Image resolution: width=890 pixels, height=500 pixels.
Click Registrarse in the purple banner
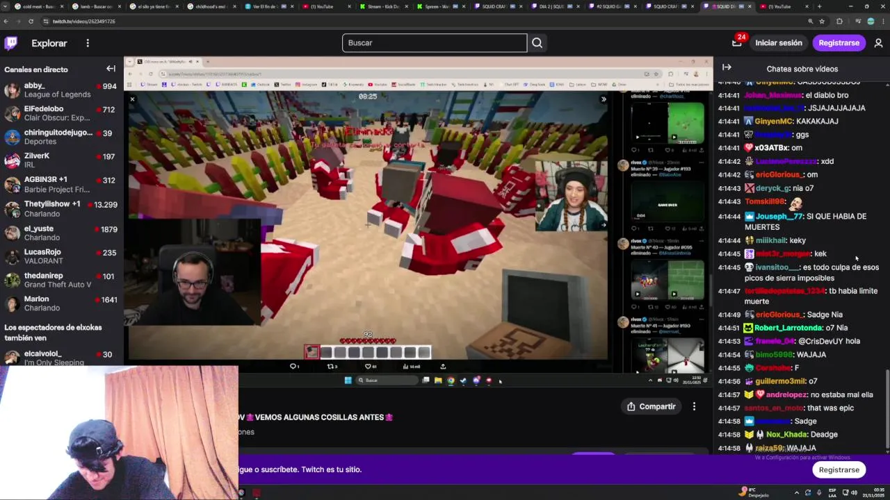839,469
